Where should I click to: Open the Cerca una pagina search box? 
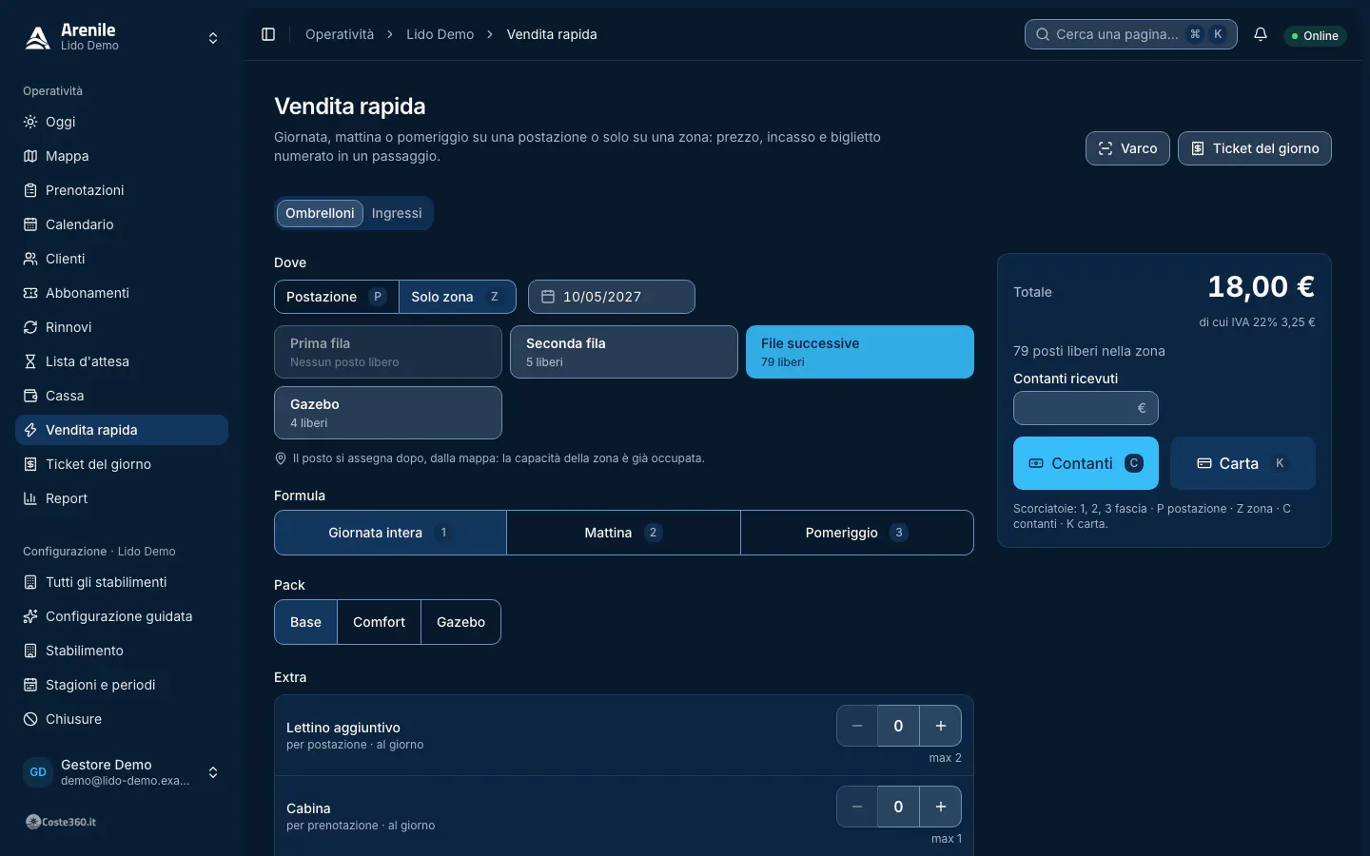pyautogui.click(x=1131, y=34)
